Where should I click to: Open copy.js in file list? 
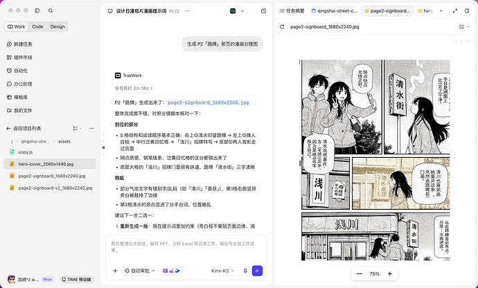(x=50, y=152)
